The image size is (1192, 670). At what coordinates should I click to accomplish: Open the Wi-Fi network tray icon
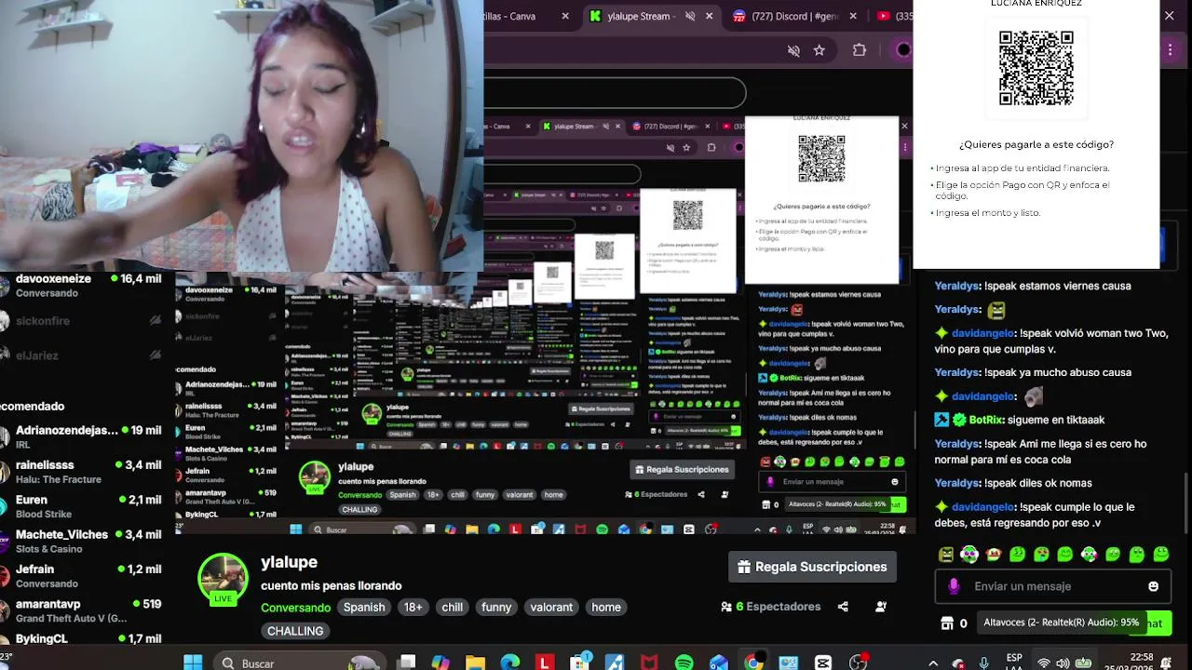[x=1044, y=663]
